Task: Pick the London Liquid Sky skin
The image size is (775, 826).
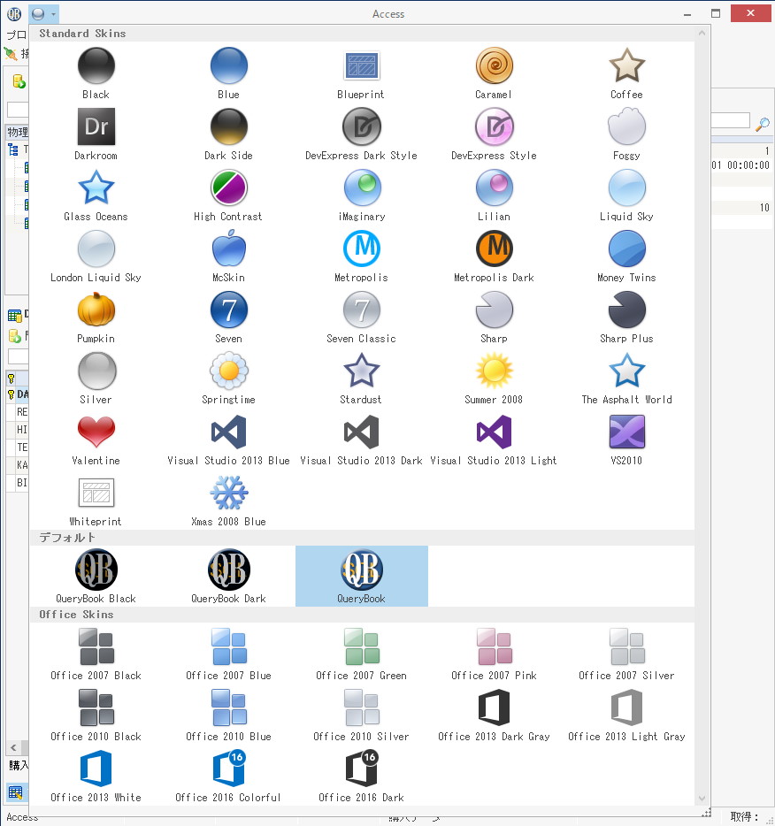Action: (96, 256)
